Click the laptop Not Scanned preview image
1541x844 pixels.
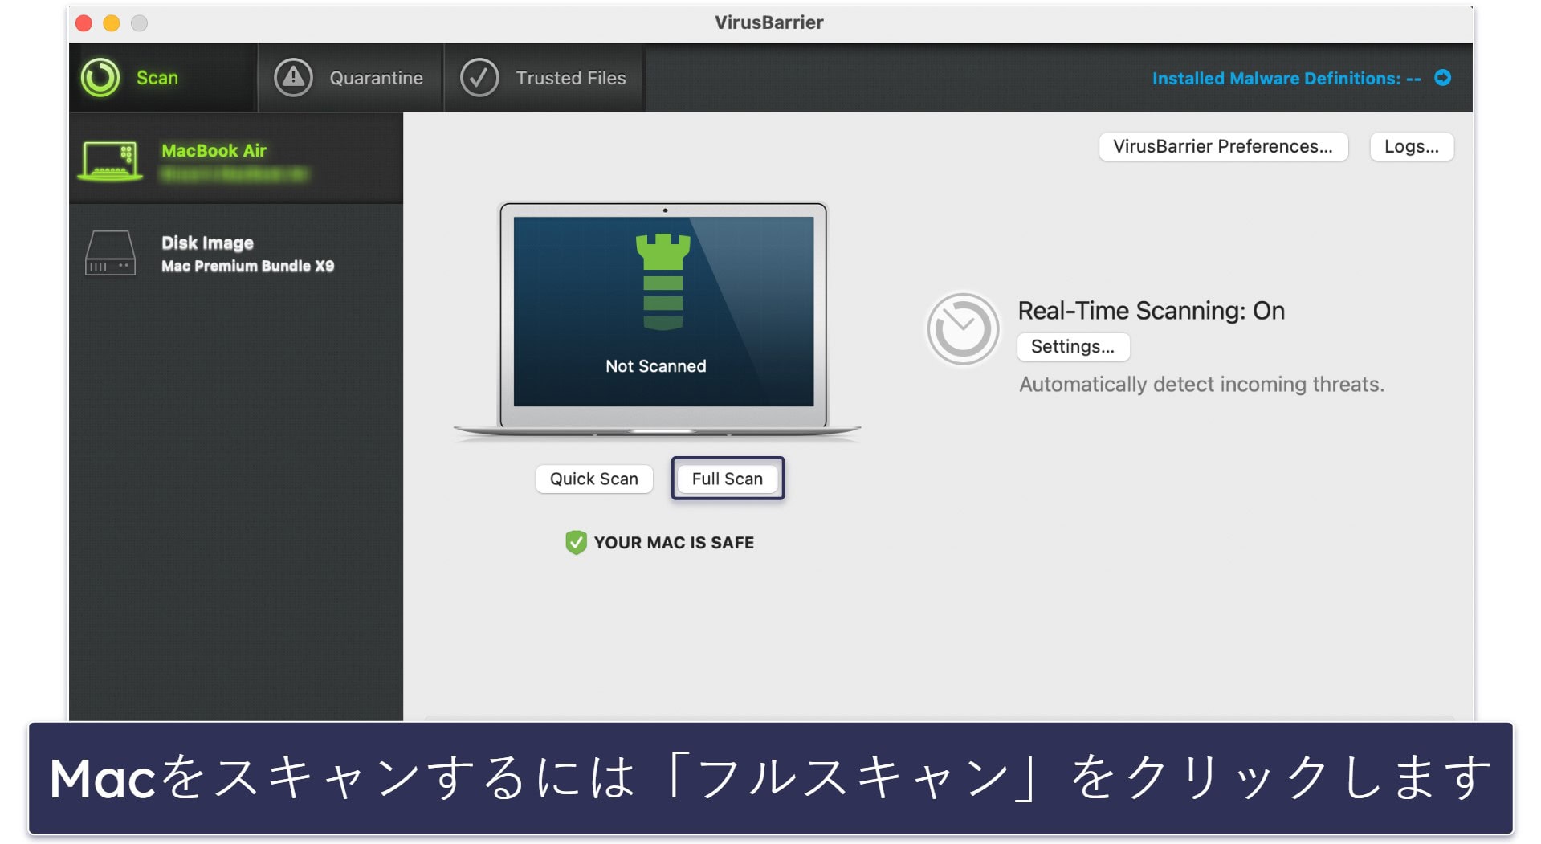(658, 320)
